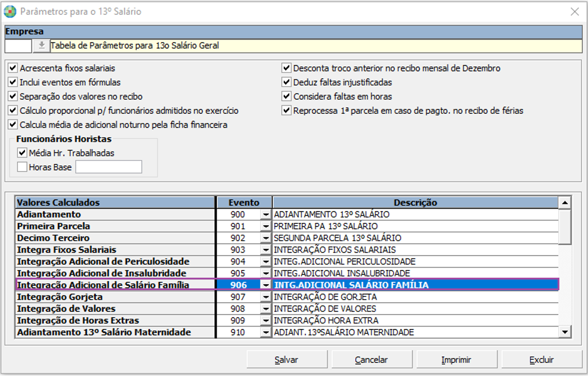Click description INTEGRAÇÃO DE GORJETA cell
The image size is (588, 376).
(416, 297)
